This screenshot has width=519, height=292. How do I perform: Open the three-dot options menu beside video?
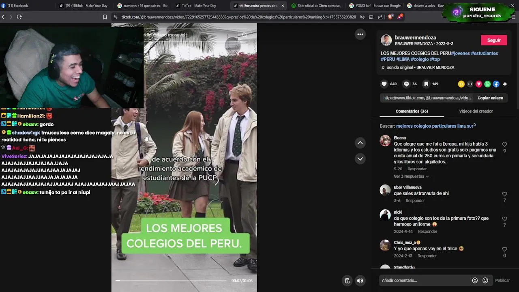coord(360,34)
